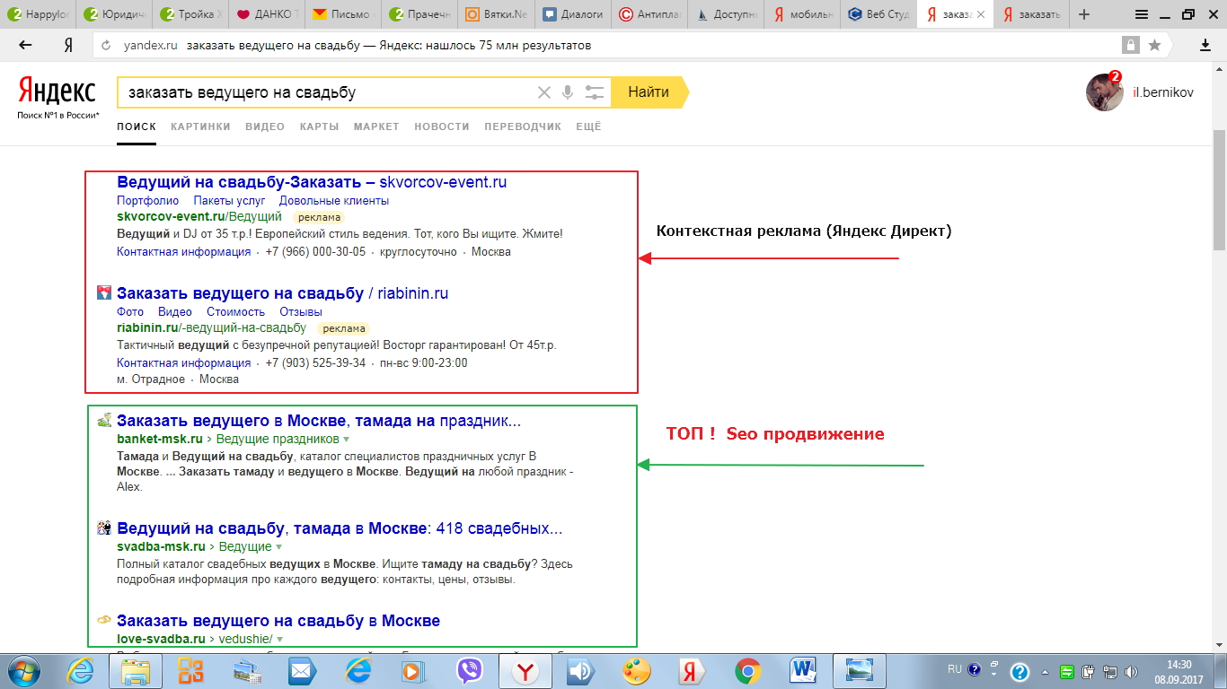The height and width of the screenshot is (689, 1227).
Task: Open a new tab with plus button
Action: [x=1084, y=14]
